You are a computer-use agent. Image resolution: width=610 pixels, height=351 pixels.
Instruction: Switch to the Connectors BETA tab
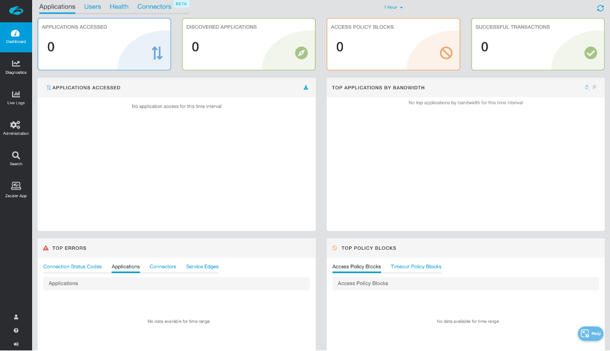pos(154,7)
